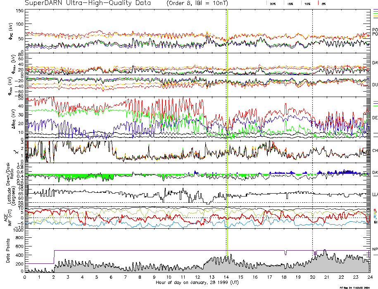Click the hour 6 tick label
This screenshot has width=378, height=289.
point(111,277)
